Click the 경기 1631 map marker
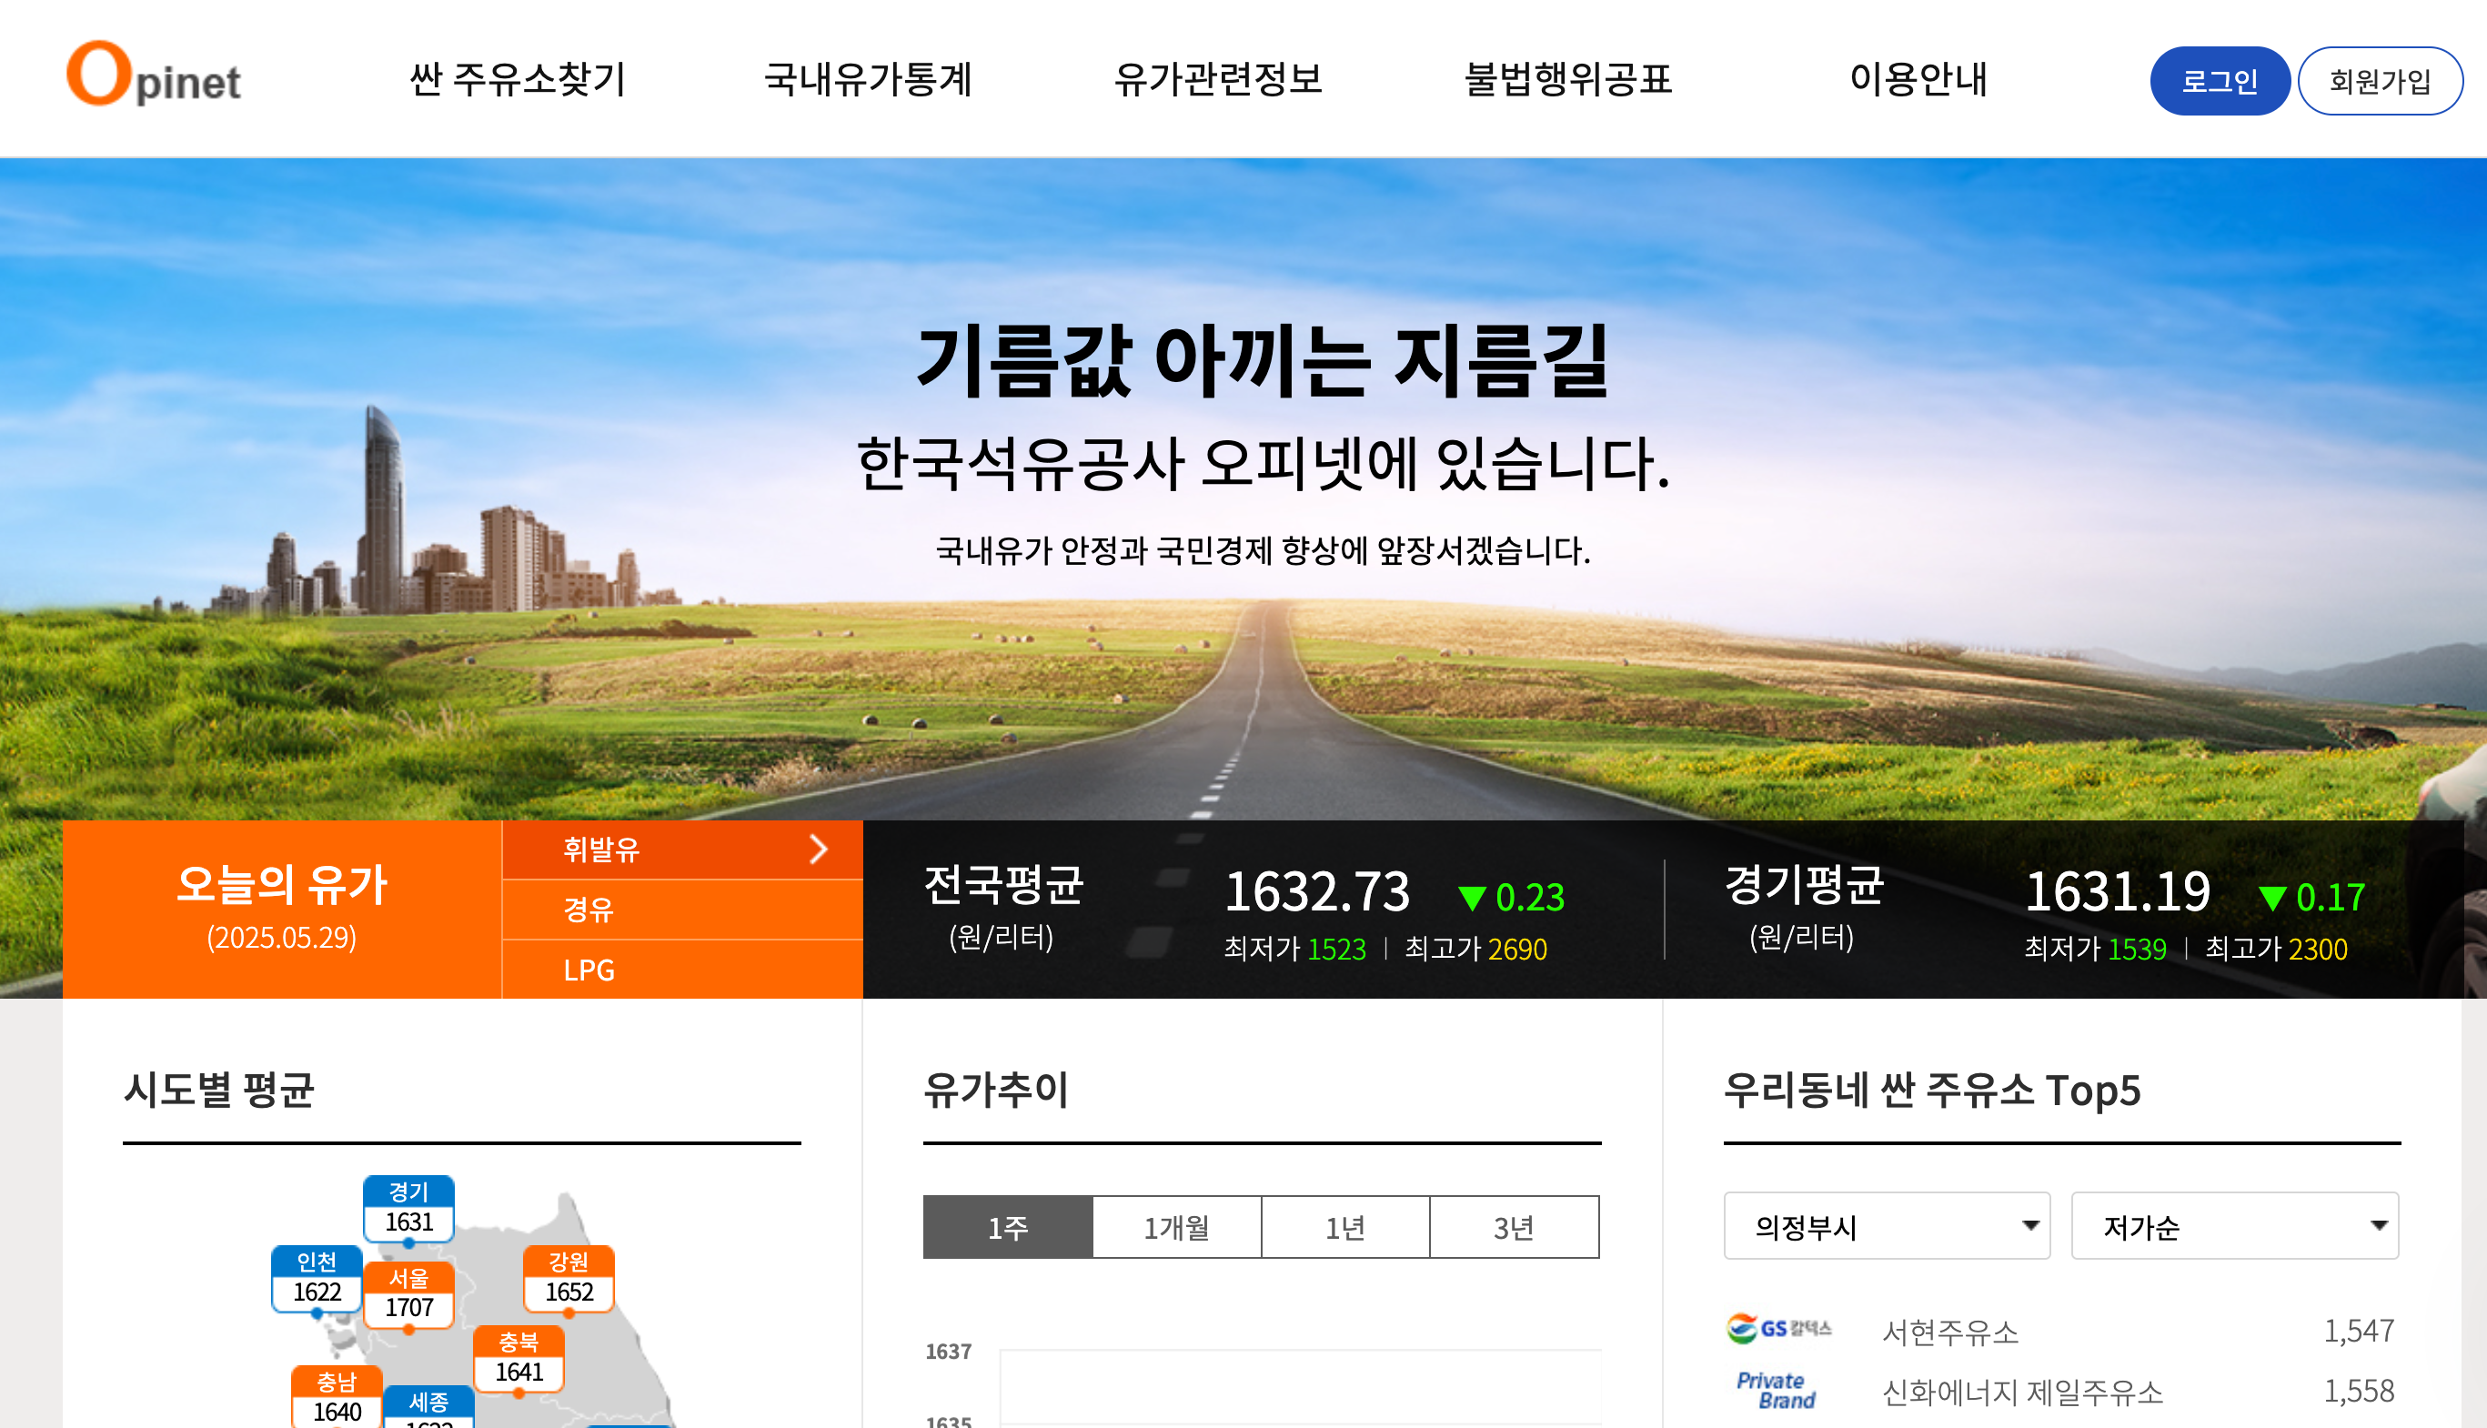 (408, 1208)
